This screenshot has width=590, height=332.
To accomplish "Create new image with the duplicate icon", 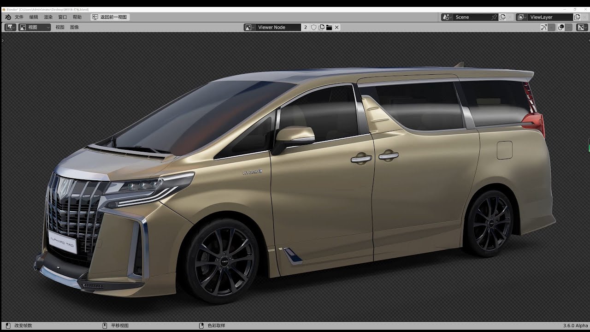I will (322, 27).
